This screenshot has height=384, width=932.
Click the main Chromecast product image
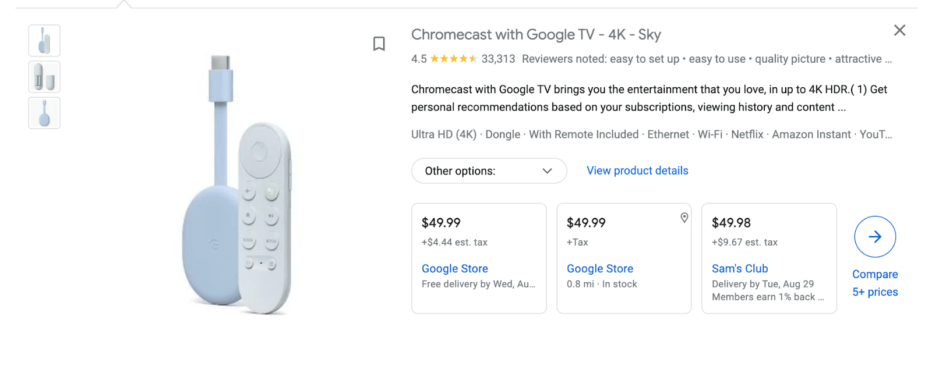tap(236, 186)
